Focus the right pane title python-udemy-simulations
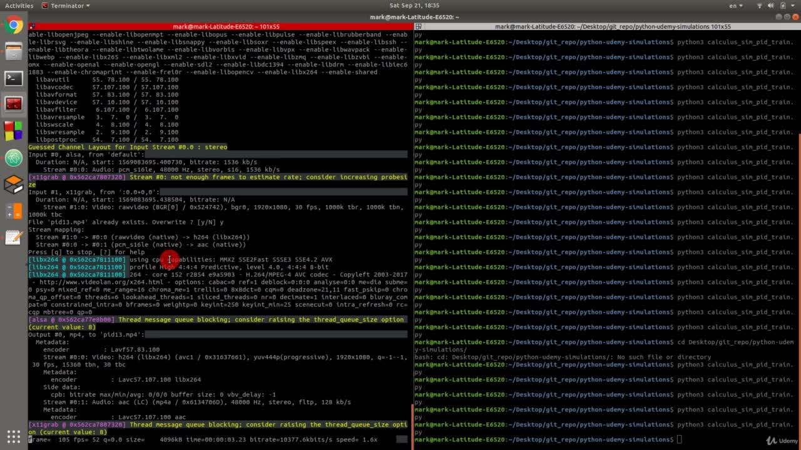This screenshot has height=450, width=801. [x=613, y=27]
